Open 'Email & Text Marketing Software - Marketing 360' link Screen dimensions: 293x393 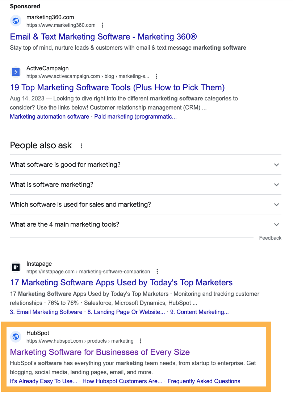104,37
